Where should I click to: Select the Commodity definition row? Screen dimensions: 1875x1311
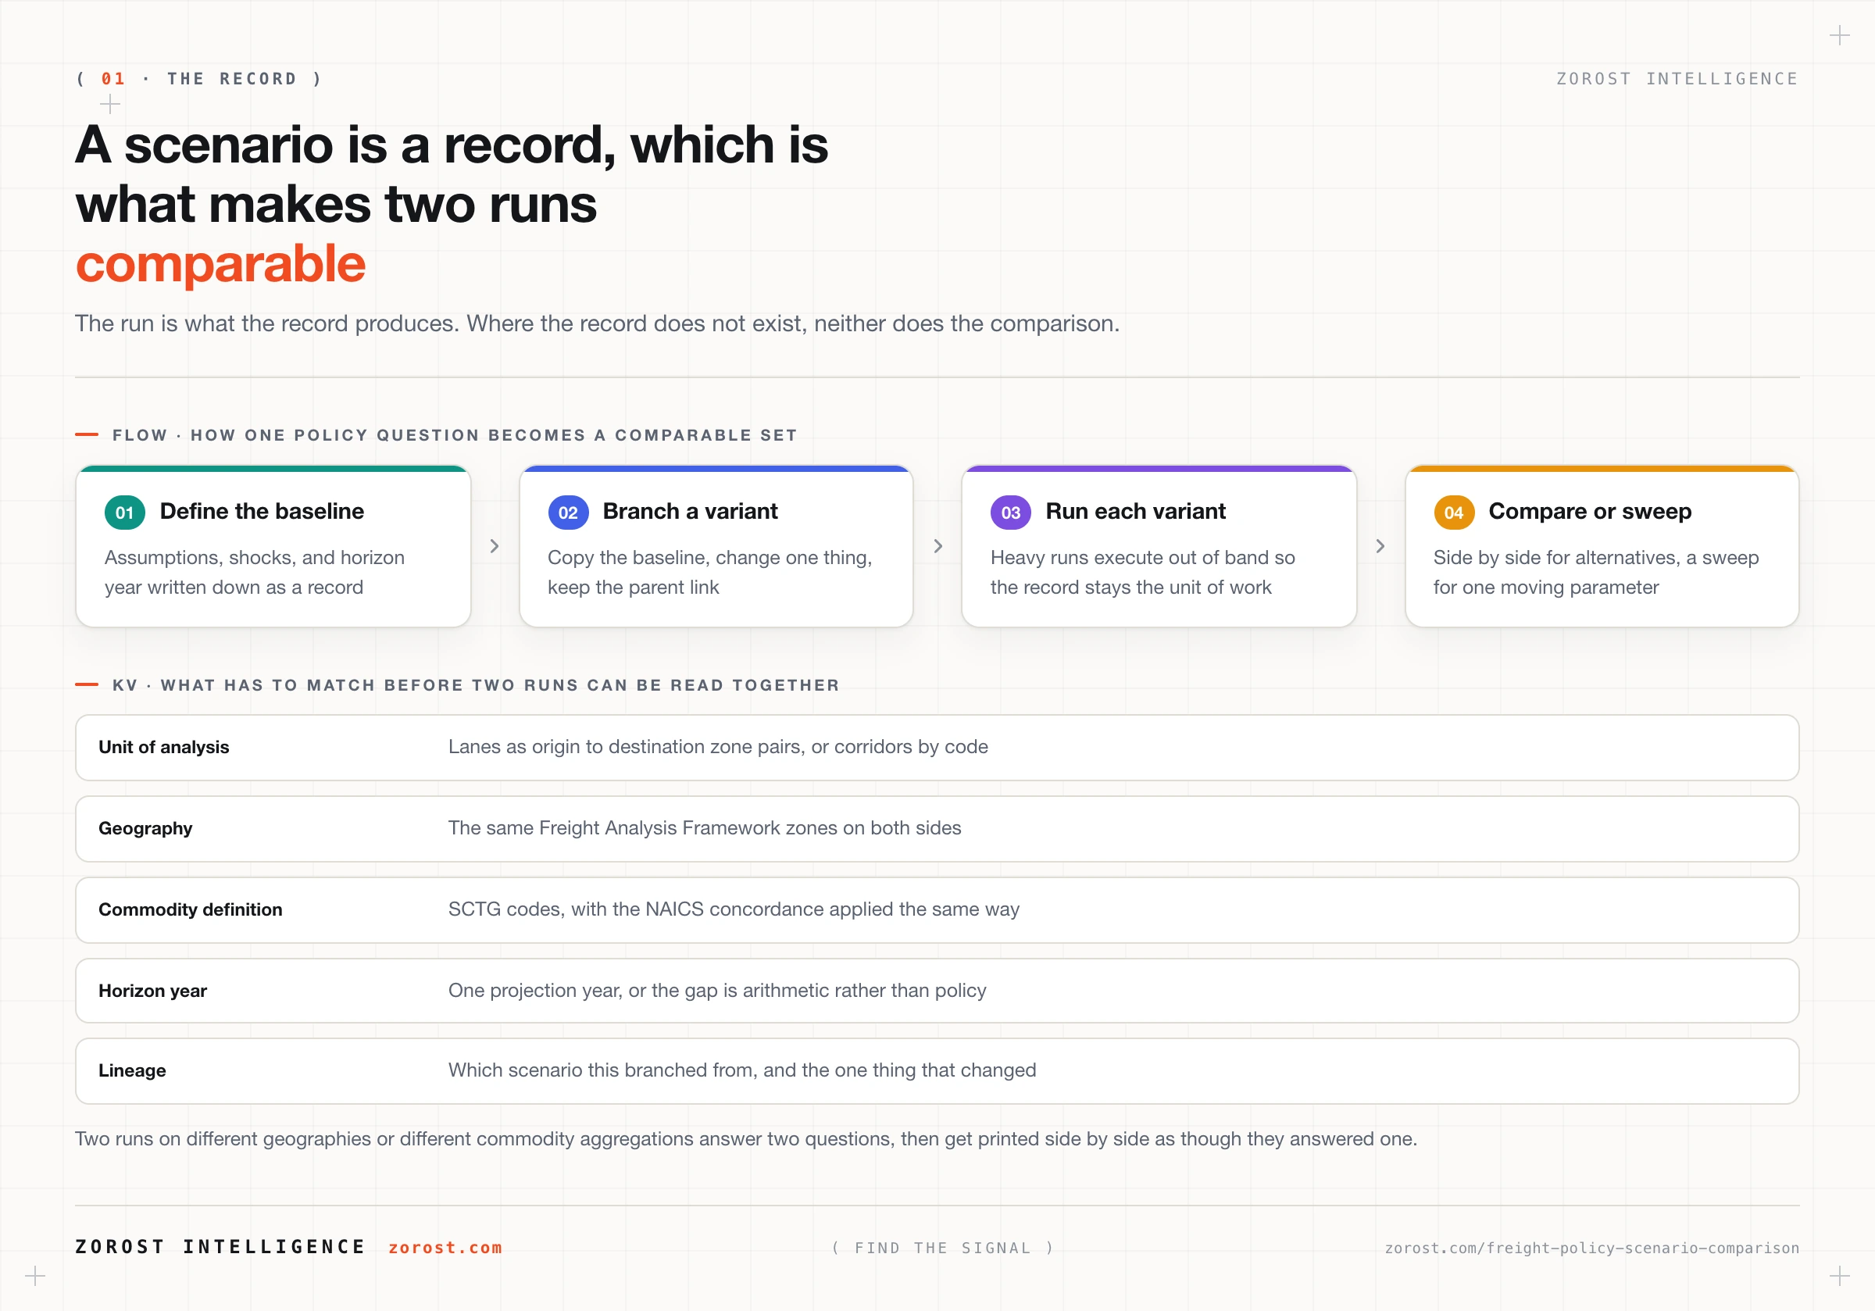pos(937,909)
